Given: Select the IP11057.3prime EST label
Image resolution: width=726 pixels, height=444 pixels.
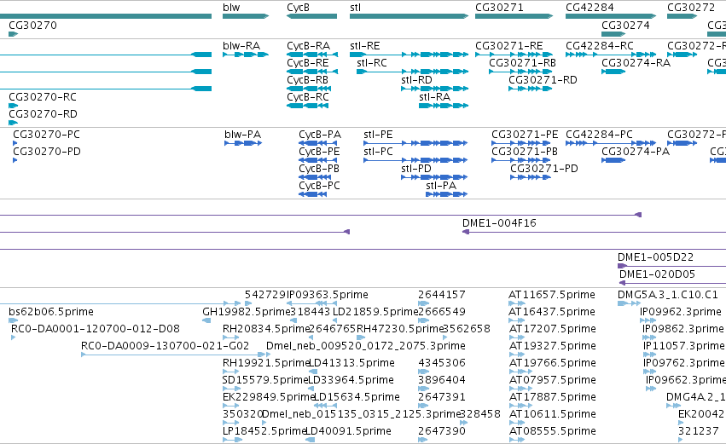Looking at the screenshot, I should pos(683,346).
